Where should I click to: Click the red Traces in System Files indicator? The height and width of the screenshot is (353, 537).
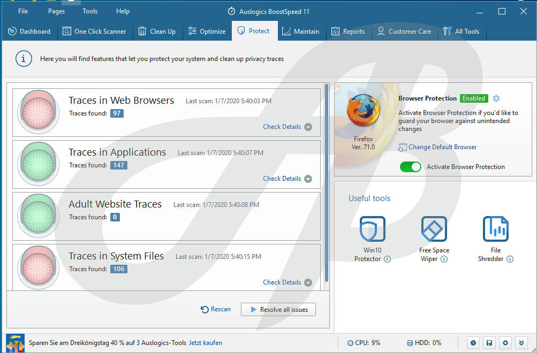pos(39,267)
